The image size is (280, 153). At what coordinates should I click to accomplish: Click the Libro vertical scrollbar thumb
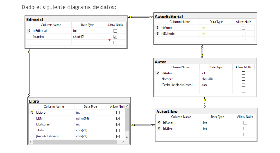pos(127,120)
